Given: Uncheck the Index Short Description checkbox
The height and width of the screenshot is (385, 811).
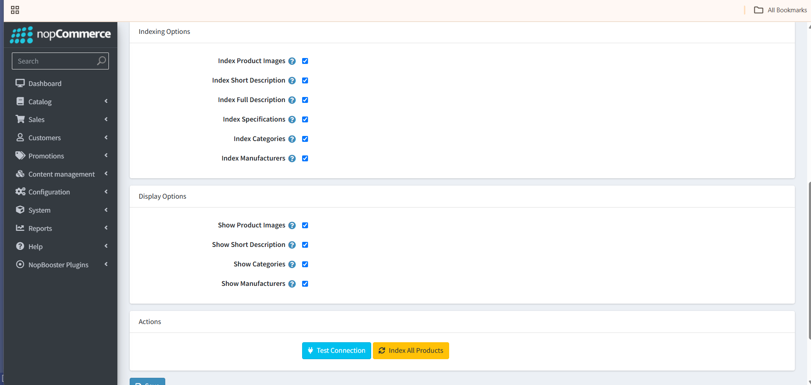Looking at the screenshot, I should (x=305, y=80).
